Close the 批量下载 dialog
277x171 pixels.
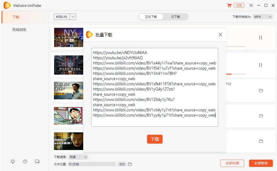[x=220, y=35]
